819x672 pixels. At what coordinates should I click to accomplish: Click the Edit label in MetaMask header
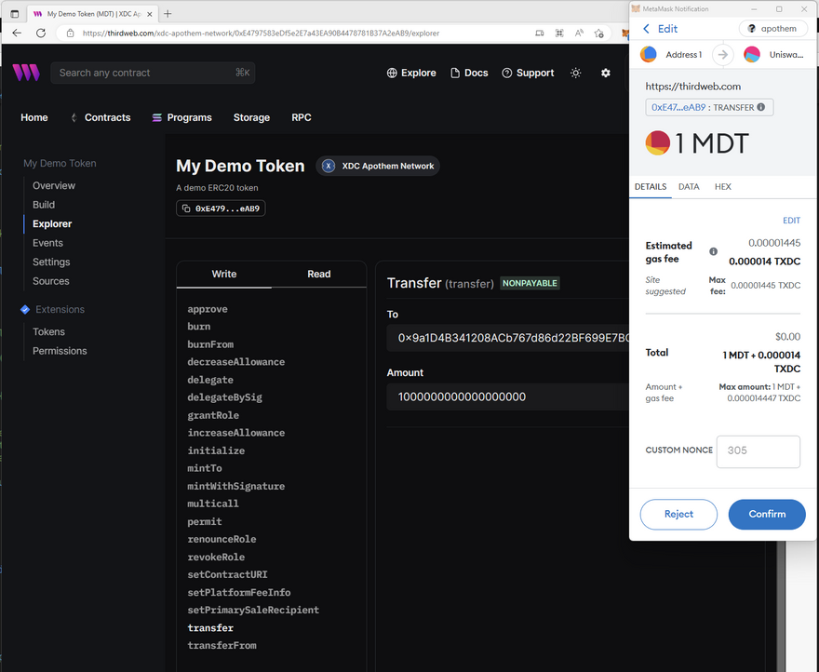coord(667,29)
